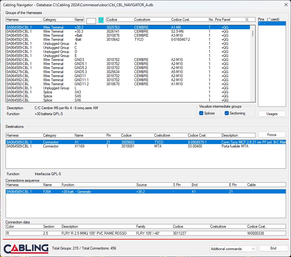Select the GND11.1 row
The height and width of the screenshot is (257, 291).
click(128, 80)
